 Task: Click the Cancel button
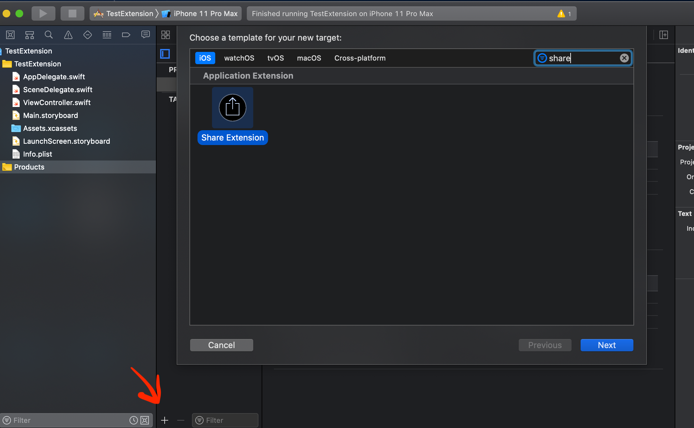coord(221,345)
